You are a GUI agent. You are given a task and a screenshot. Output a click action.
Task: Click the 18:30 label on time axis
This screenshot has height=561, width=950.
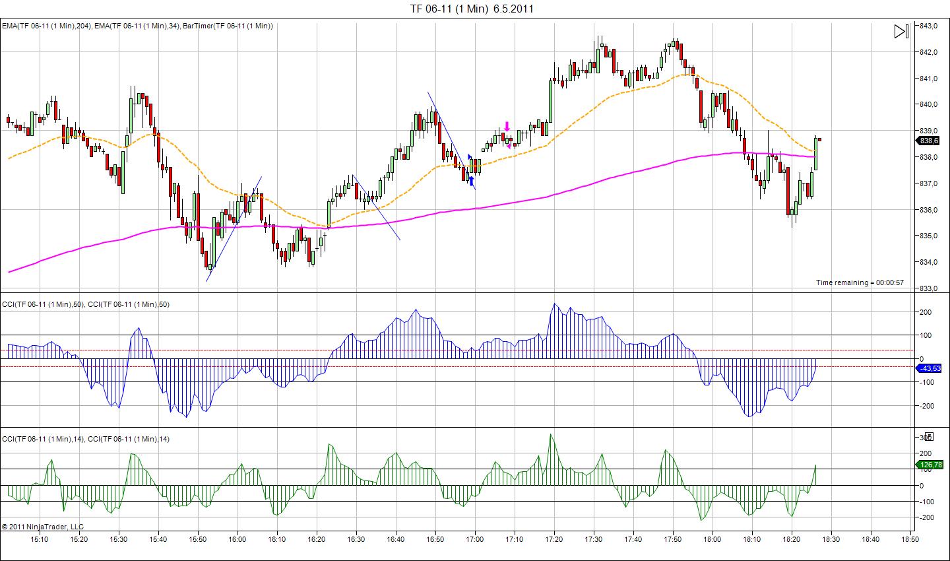pyautogui.click(x=831, y=539)
